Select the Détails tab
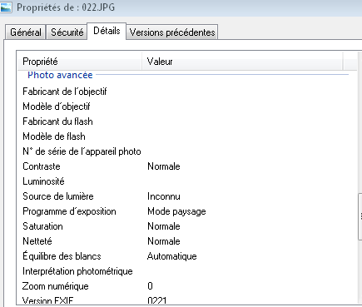362x307 pixels. coord(107,31)
